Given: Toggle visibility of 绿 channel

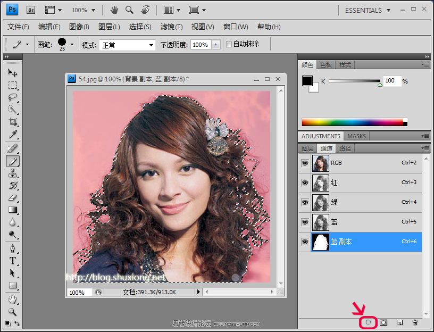Looking at the screenshot, I should point(305,202).
